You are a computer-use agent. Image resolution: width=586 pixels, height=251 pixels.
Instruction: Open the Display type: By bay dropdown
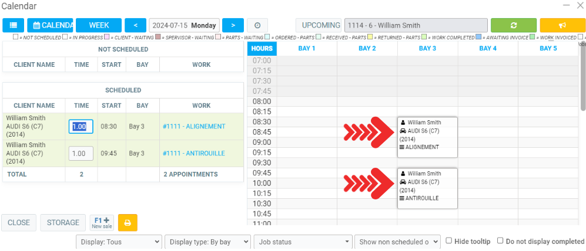click(207, 242)
